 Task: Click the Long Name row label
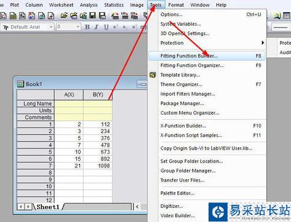[x=36, y=104]
